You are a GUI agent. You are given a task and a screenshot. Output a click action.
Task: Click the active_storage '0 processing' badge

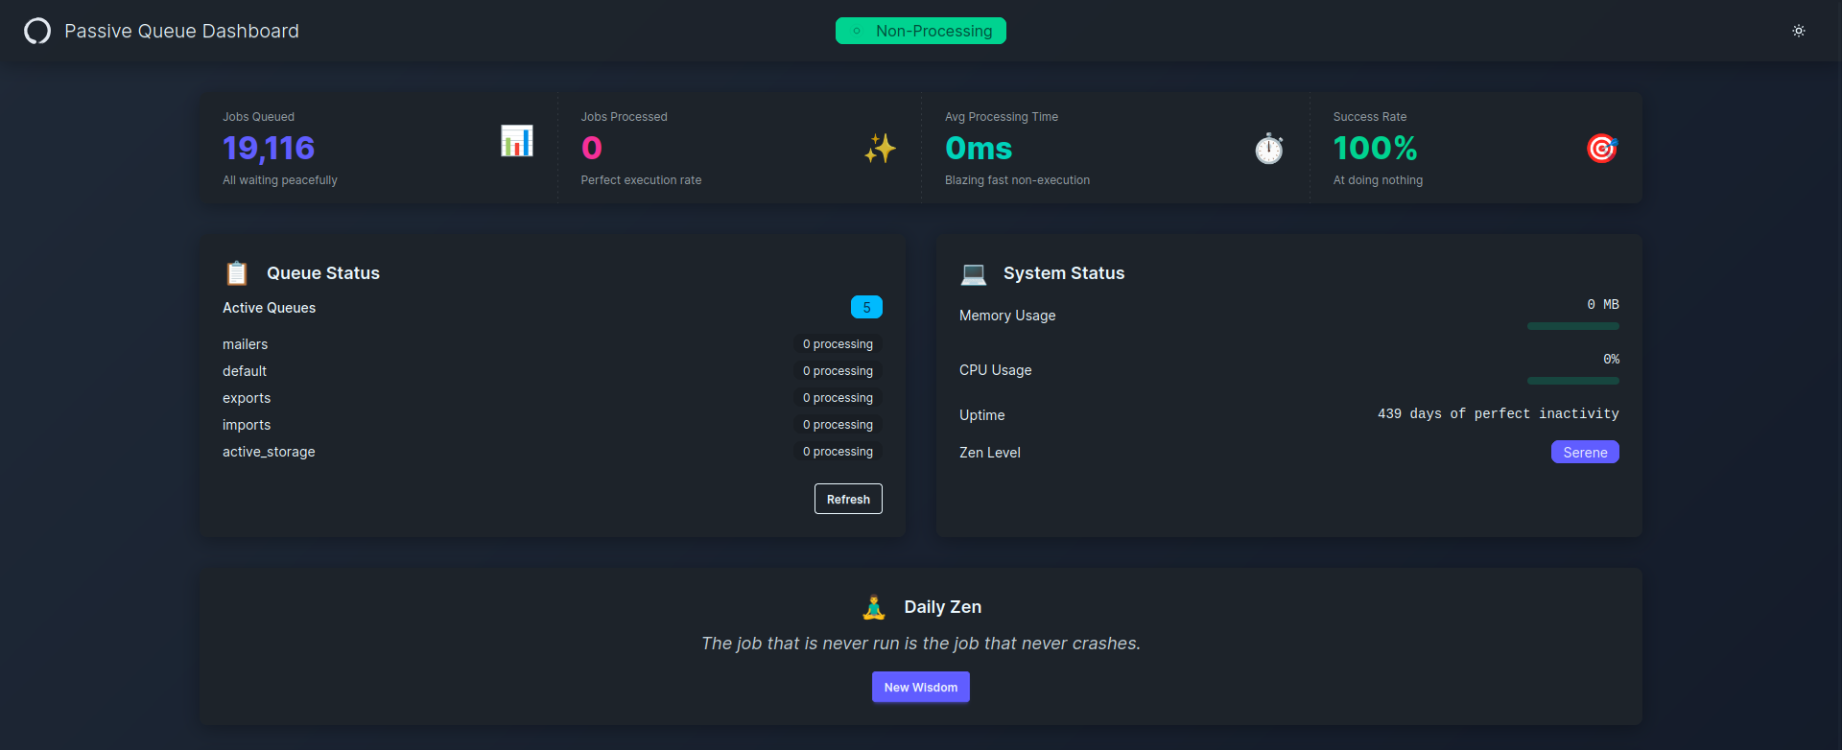[838, 452]
